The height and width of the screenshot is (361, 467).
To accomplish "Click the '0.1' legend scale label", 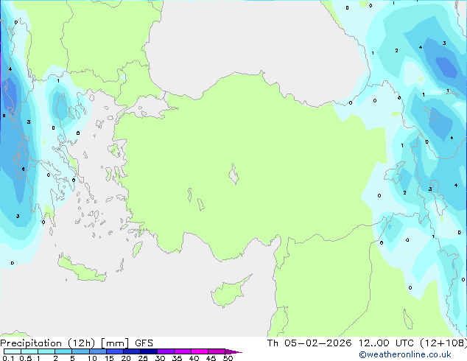I will coord(8,358).
